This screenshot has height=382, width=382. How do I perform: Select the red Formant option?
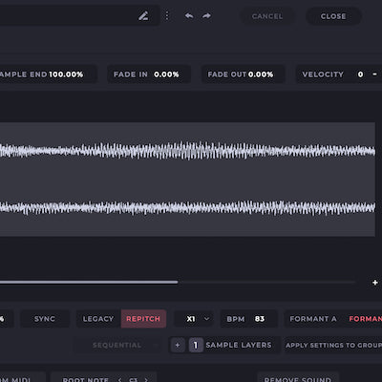coord(365,319)
